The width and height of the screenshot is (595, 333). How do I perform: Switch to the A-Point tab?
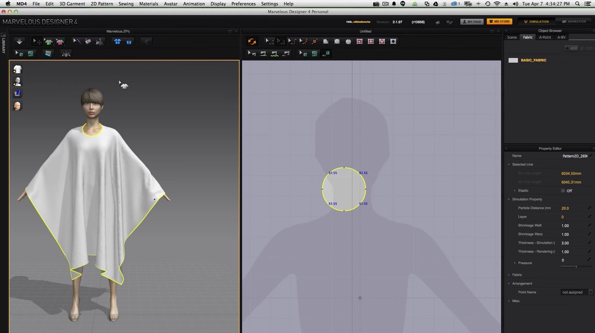545,37
